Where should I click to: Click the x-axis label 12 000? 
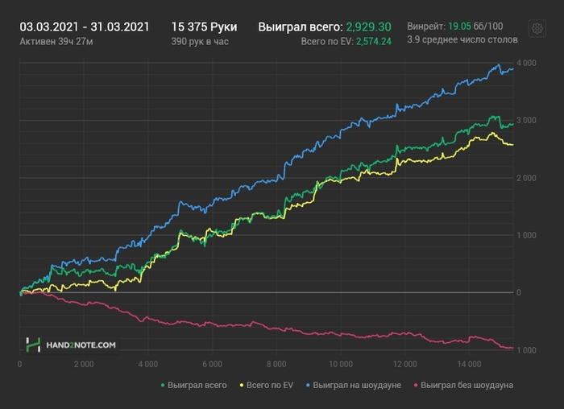pyautogui.click(x=405, y=364)
